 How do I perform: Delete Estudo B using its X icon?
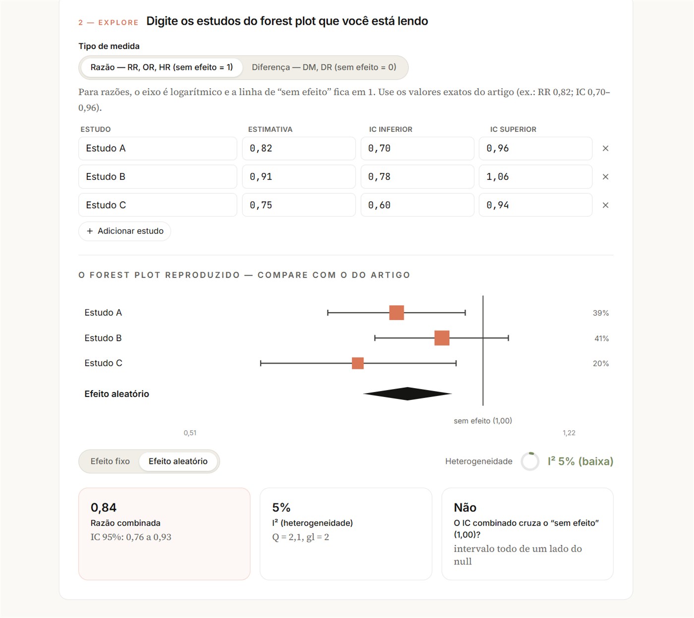(605, 176)
